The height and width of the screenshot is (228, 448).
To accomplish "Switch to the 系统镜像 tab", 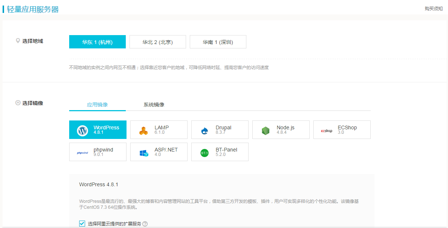I will click(154, 105).
